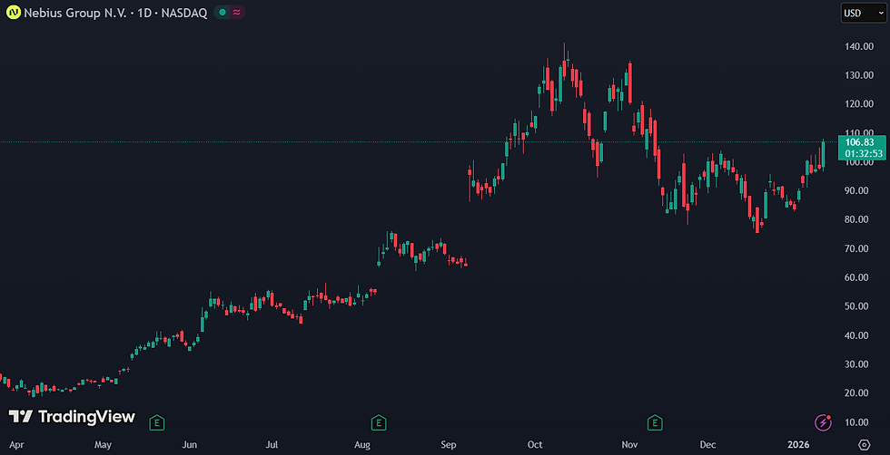The height and width of the screenshot is (455, 890).
Task: Click the Sep label on time axis
Action: (x=449, y=445)
